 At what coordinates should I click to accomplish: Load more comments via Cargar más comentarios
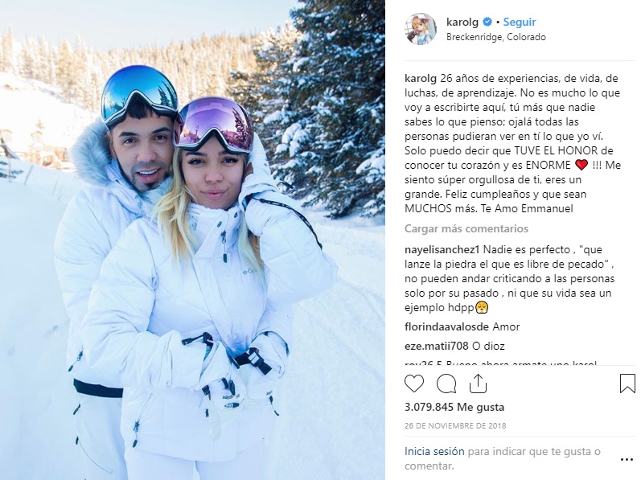(466, 228)
